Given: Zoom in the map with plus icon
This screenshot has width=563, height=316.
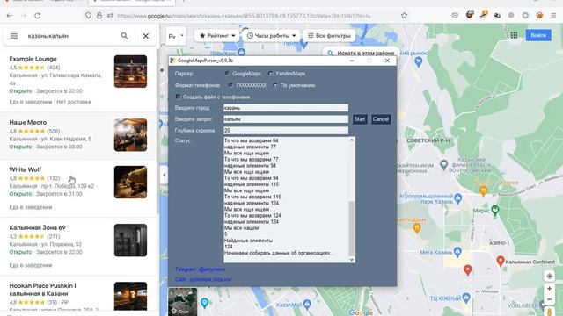Looking at the screenshot, I should point(549,289).
